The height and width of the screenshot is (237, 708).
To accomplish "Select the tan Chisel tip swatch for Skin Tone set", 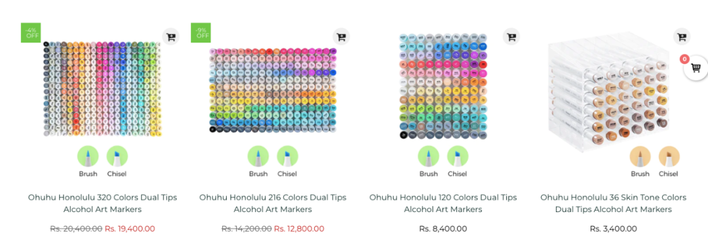I will [x=669, y=156].
